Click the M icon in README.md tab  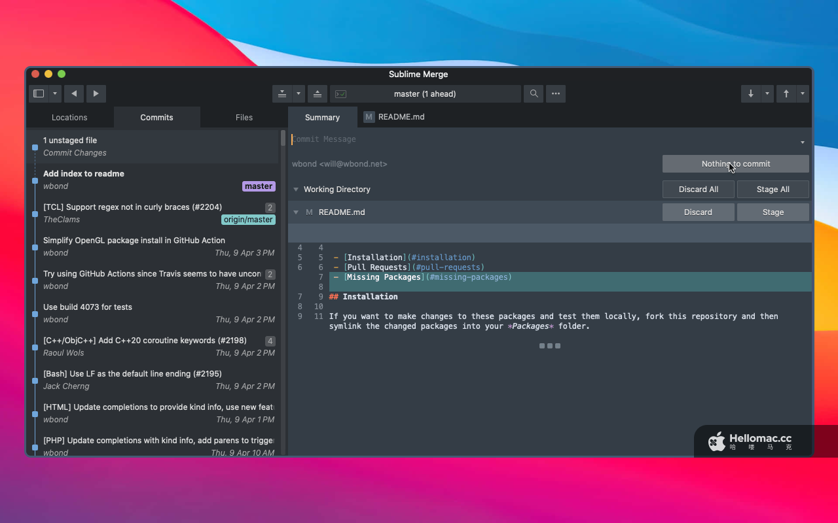(x=369, y=117)
